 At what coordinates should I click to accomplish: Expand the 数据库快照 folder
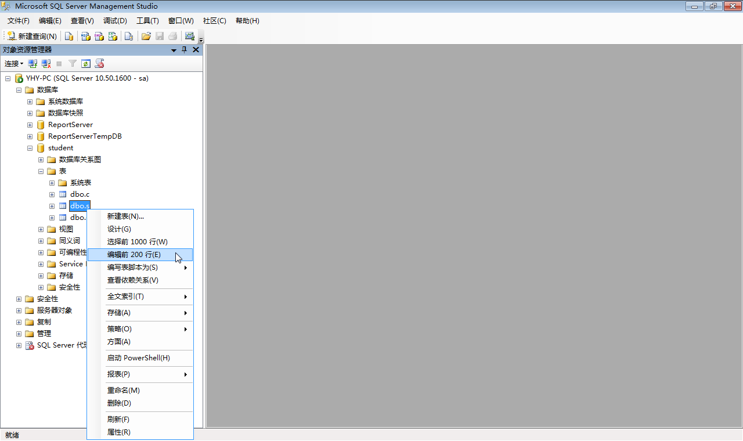[30, 113]
